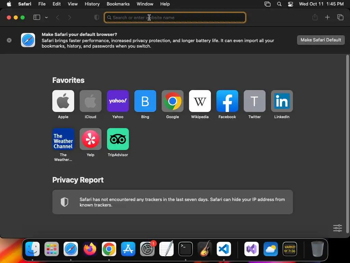
Task: Click the Safari icon in the Dock
Action: (71, 249)
